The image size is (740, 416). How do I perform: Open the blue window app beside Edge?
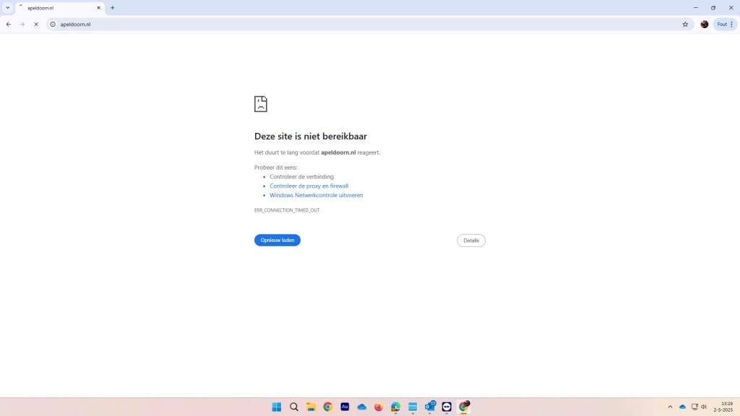pos(413,407)
